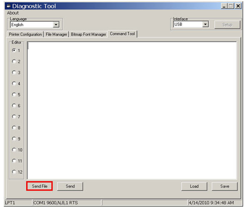
Task: Open the Interface dropdown arrow
Action: pos(205,24)
